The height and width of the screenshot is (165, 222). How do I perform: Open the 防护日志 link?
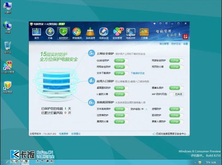pyautogui.click(x=176, y=44)
